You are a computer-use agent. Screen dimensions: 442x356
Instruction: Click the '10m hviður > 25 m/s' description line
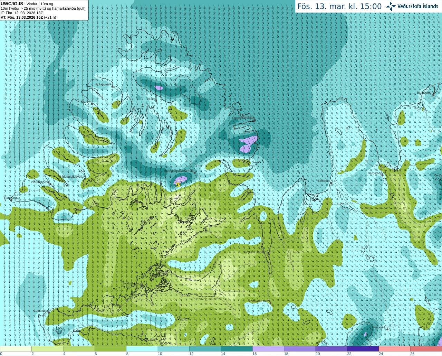(43, 8)
